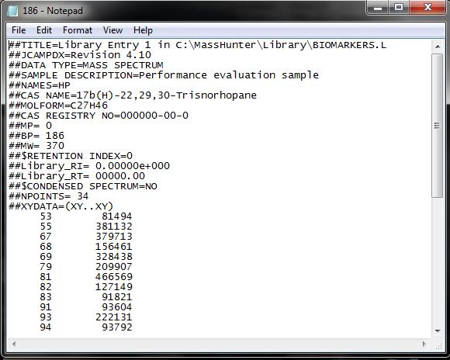Click the horizontal scrollbar left arrow
The image size is (450, 360).
coord(14,344)
